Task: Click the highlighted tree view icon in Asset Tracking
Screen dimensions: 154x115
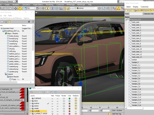Action: (10, 22)
